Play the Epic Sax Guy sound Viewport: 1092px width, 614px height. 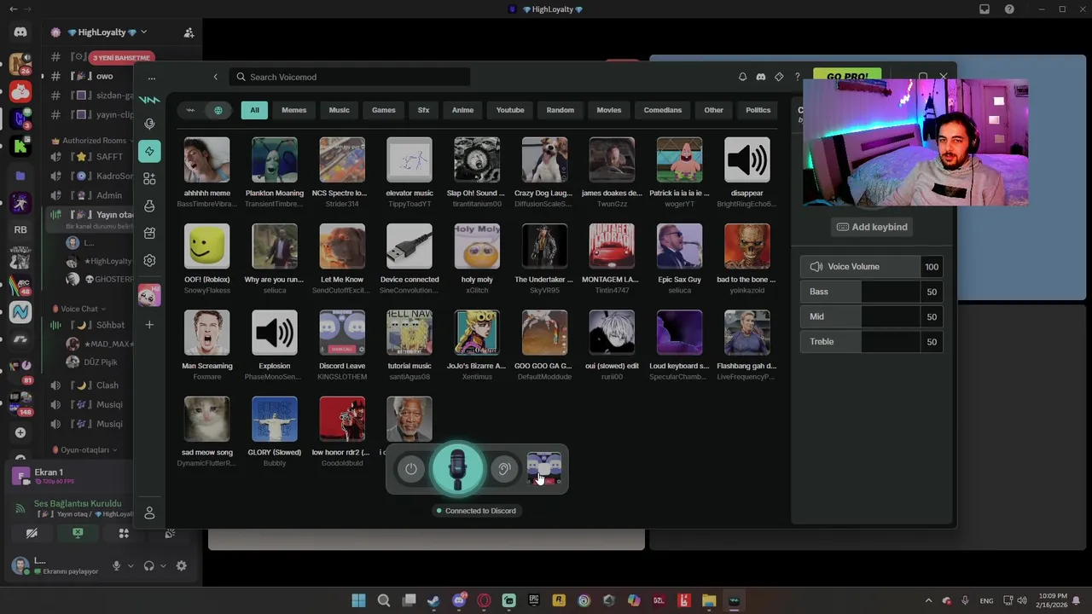click(679, 246)
